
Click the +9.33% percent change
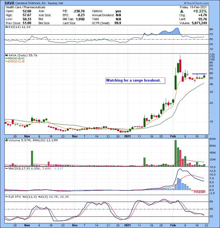pos(200,11)
